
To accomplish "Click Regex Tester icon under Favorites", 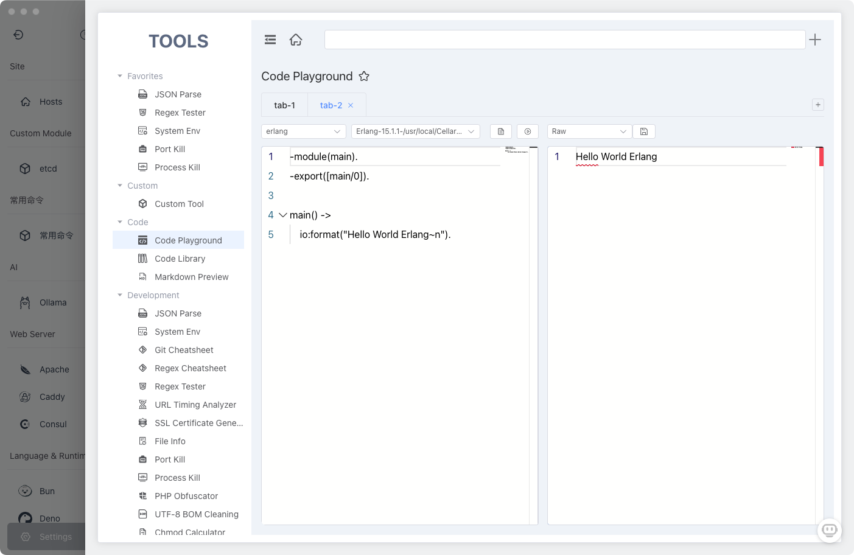I will (x=142, y=113).
